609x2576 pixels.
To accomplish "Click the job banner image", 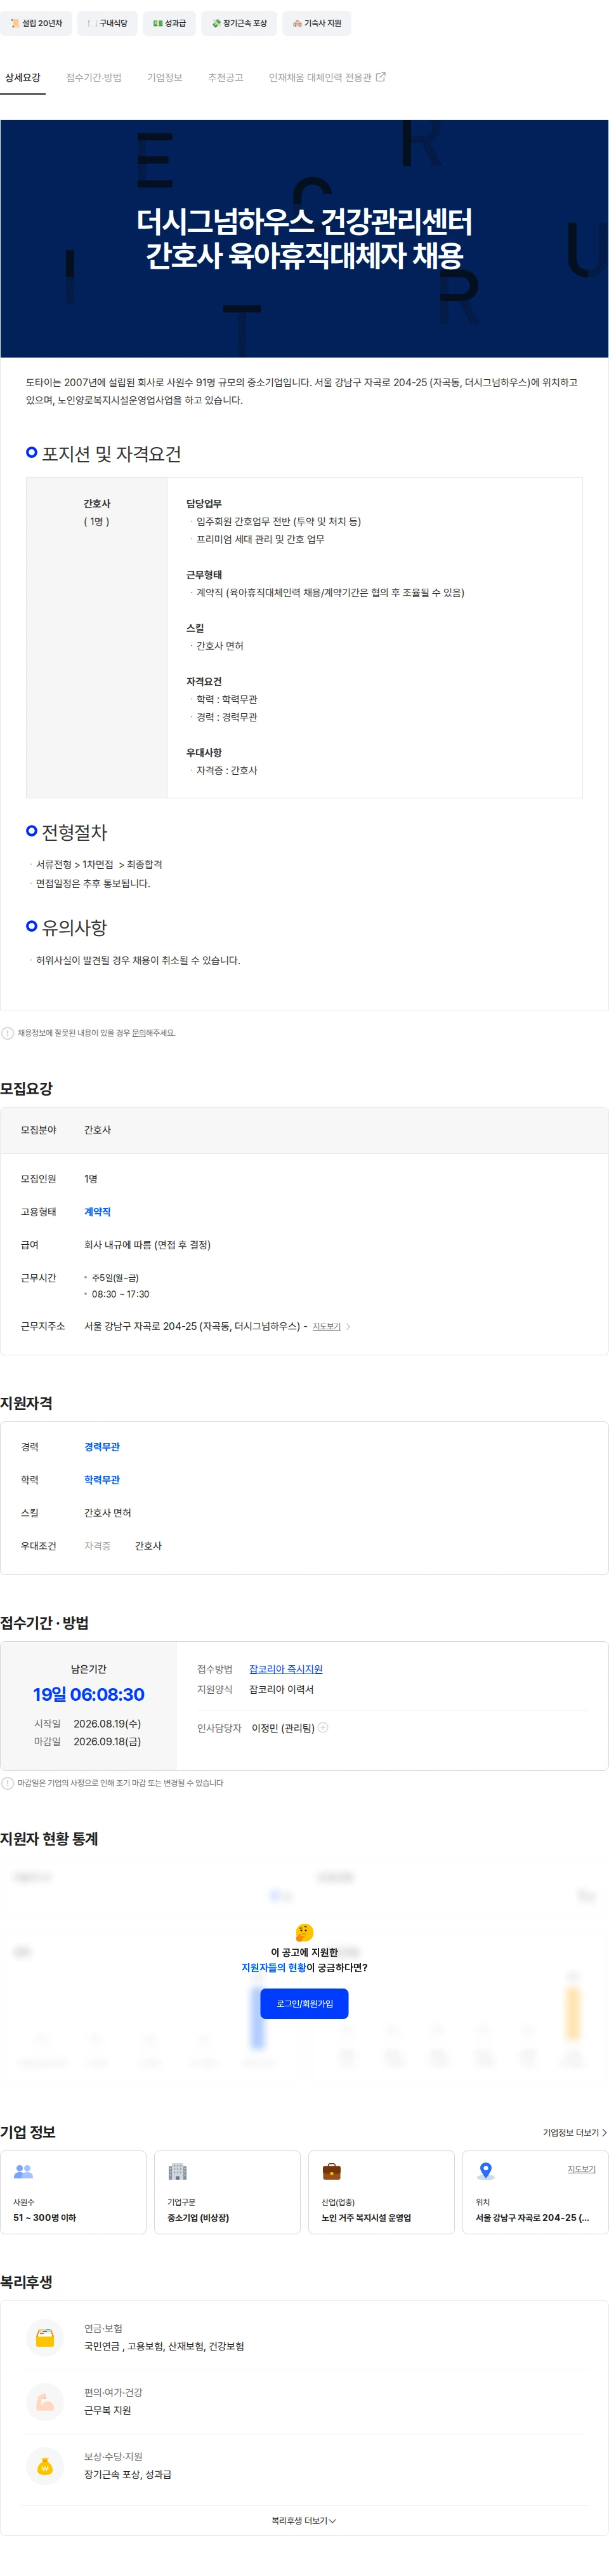I will point(304,239).
